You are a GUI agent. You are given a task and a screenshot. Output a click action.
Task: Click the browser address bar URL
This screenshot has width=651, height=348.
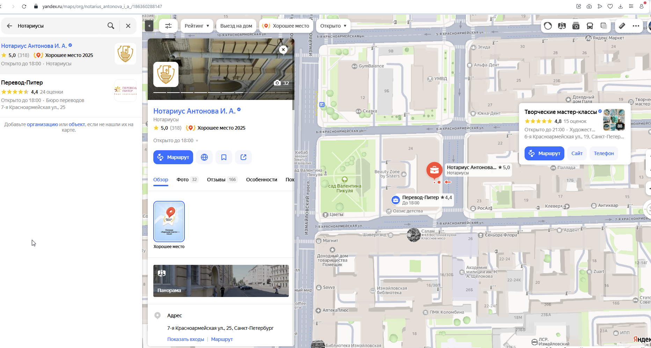click(x=102, y=6)
